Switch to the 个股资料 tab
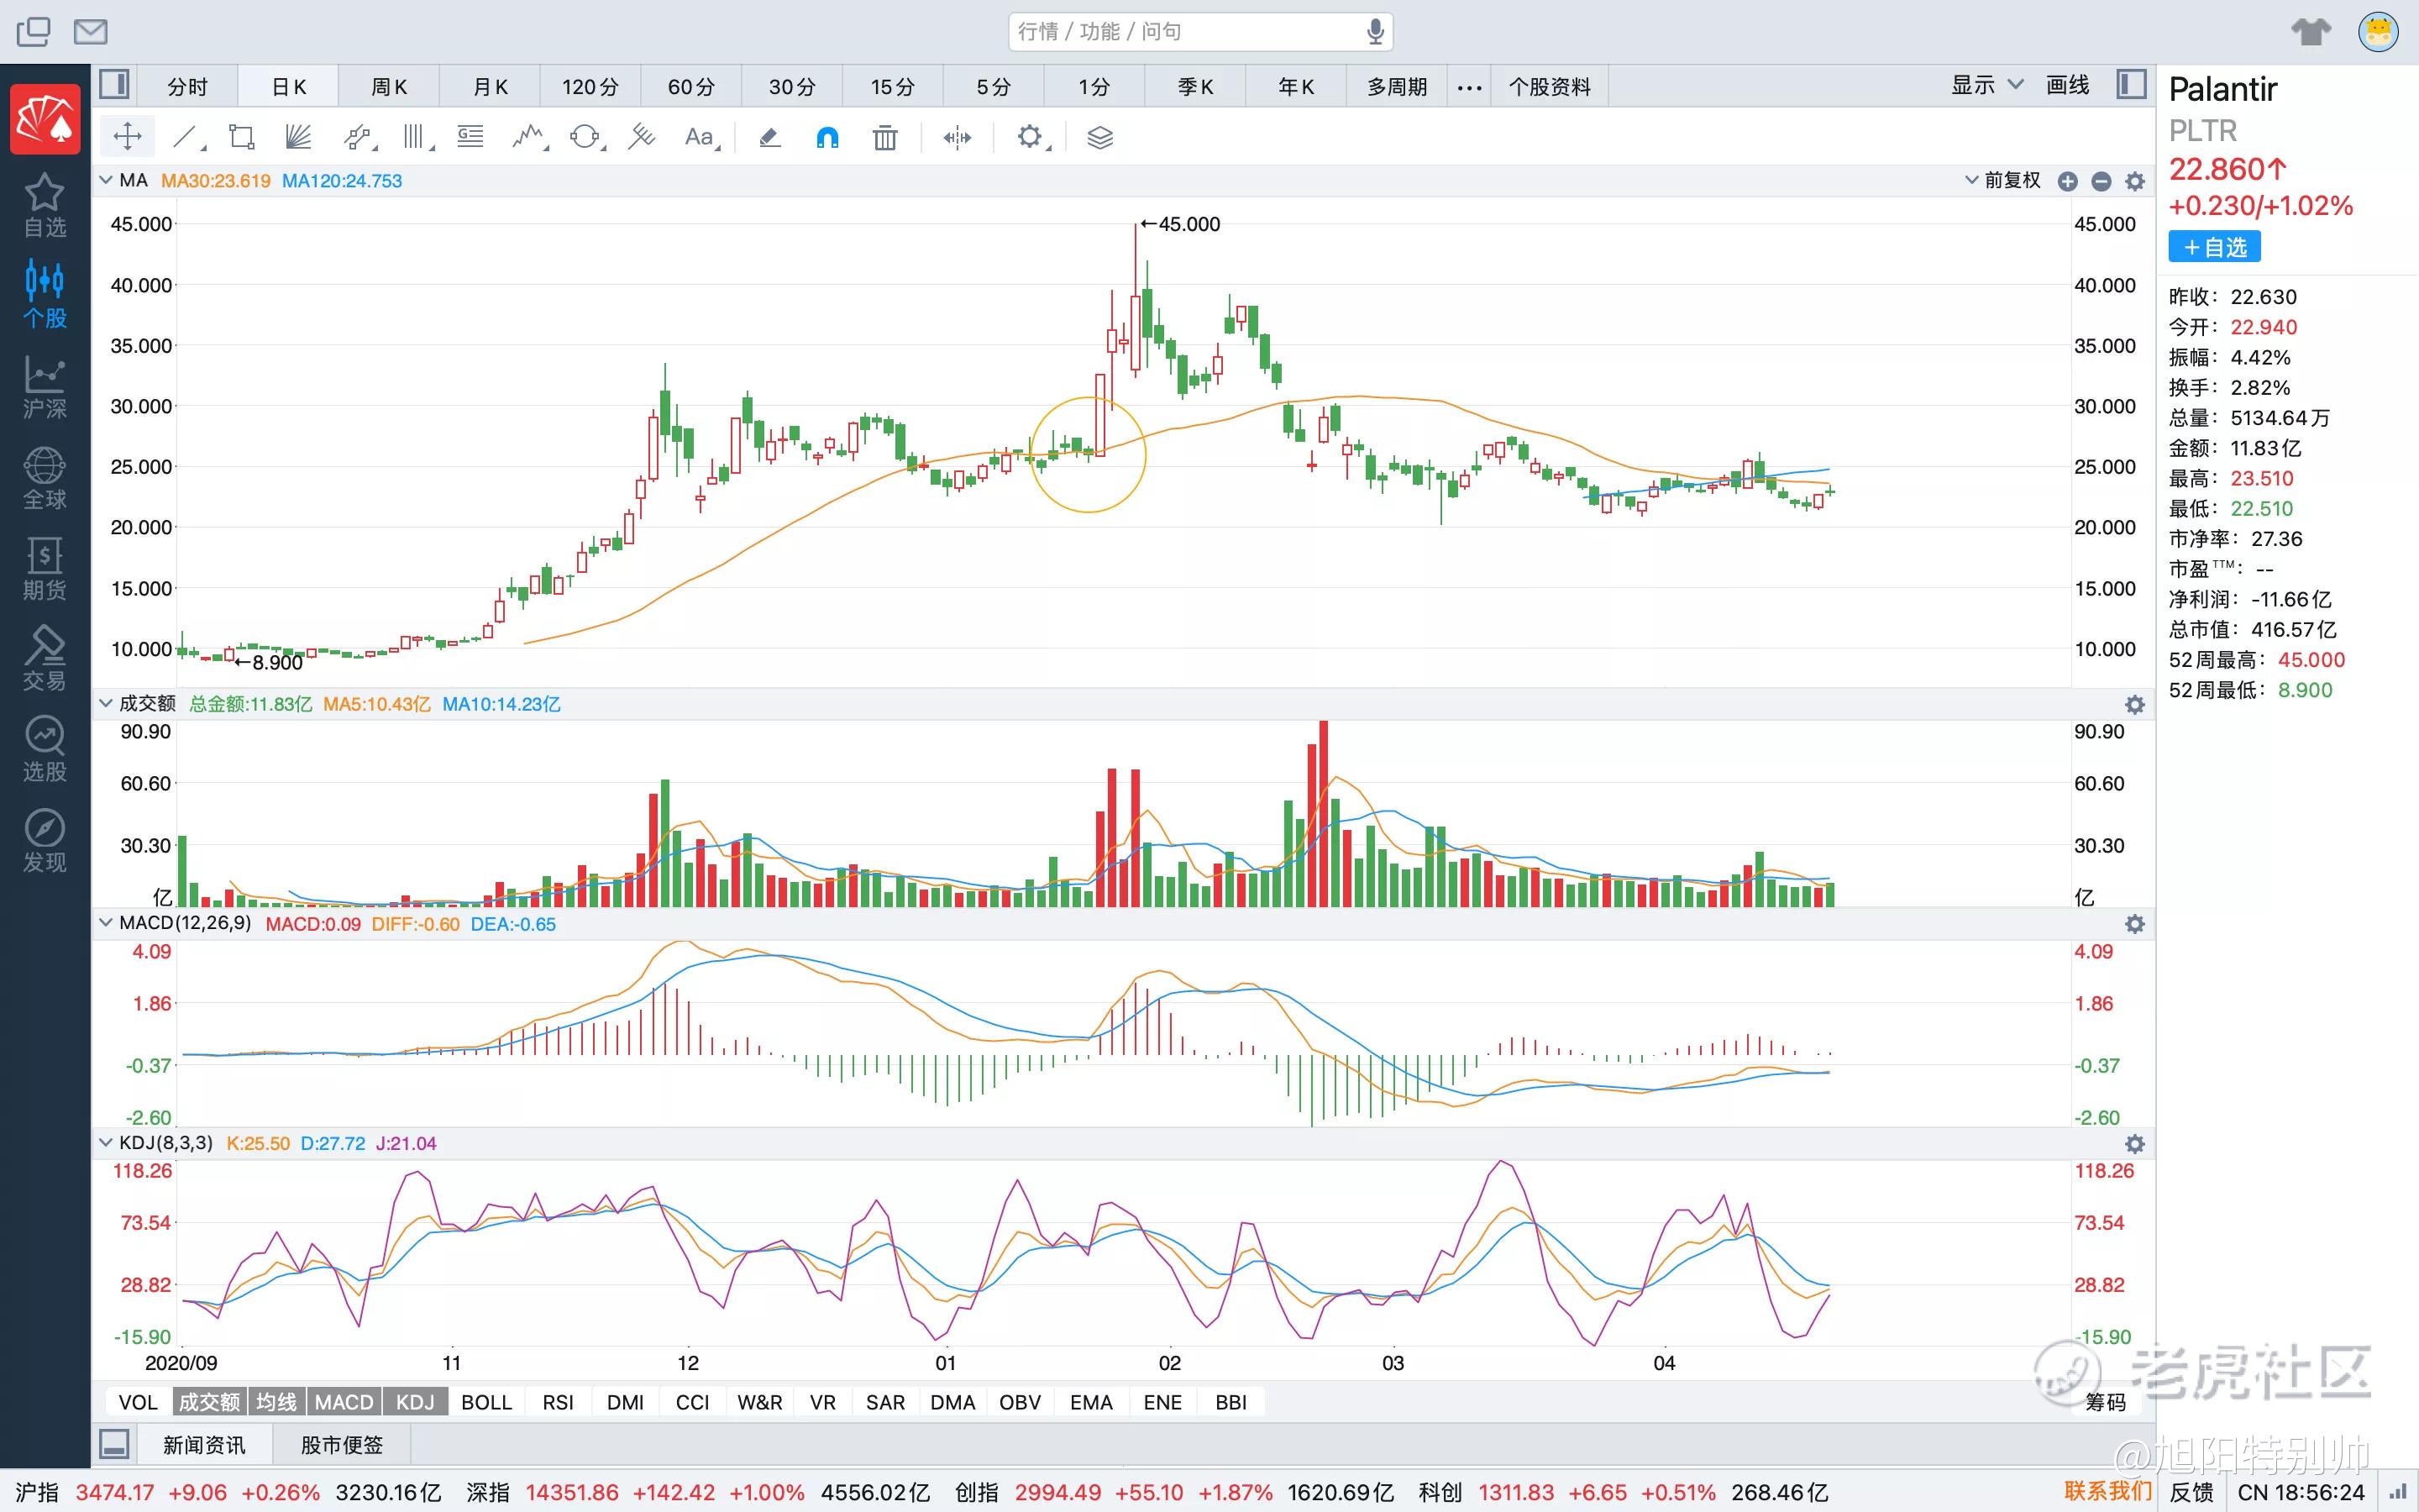This screenshot has width=2419, height=1512. 1550,87
